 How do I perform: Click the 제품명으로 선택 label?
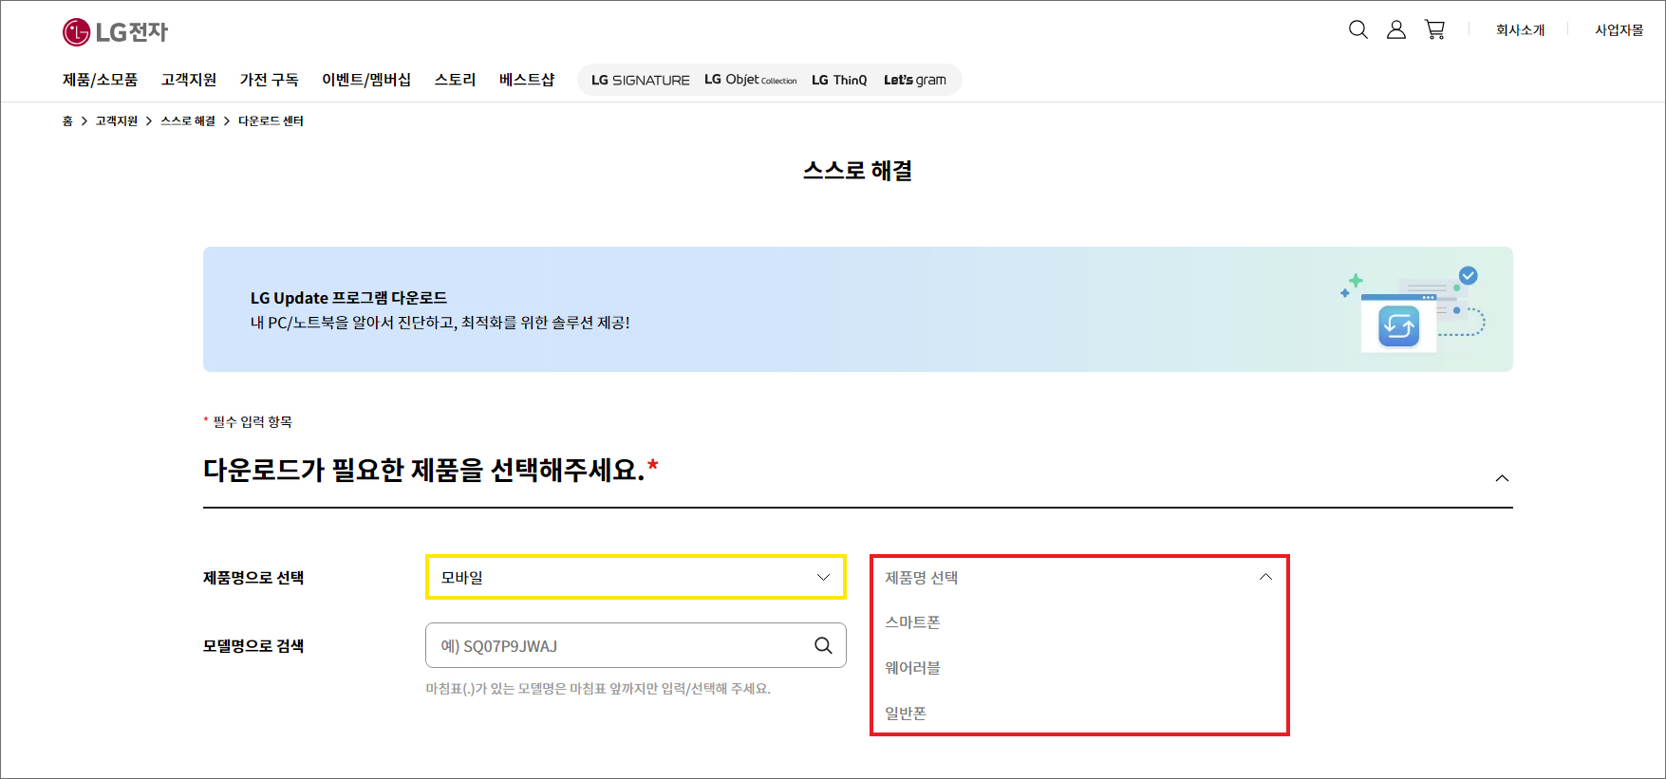tap(253, 578)
